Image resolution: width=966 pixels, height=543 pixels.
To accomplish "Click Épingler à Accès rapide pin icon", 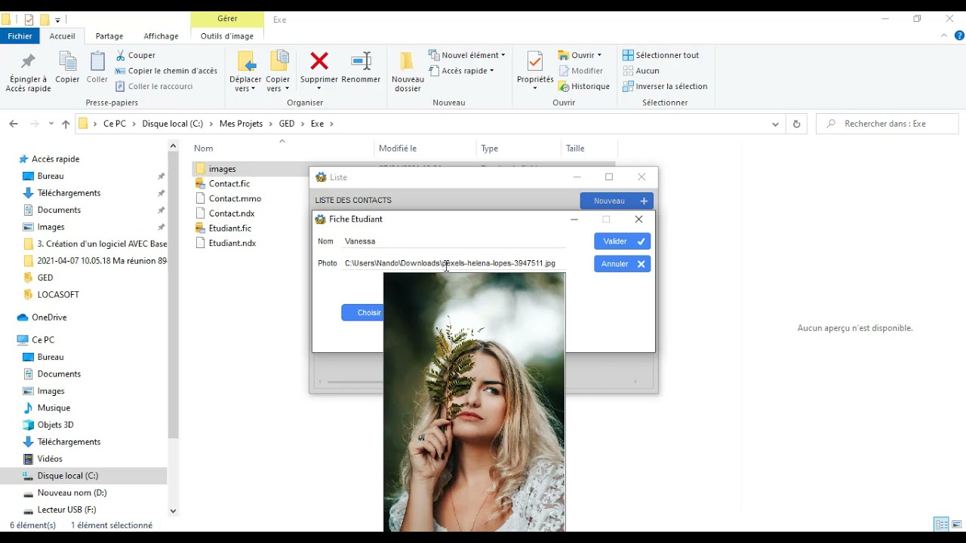I will pyautogui.click(x=28, y=62).
